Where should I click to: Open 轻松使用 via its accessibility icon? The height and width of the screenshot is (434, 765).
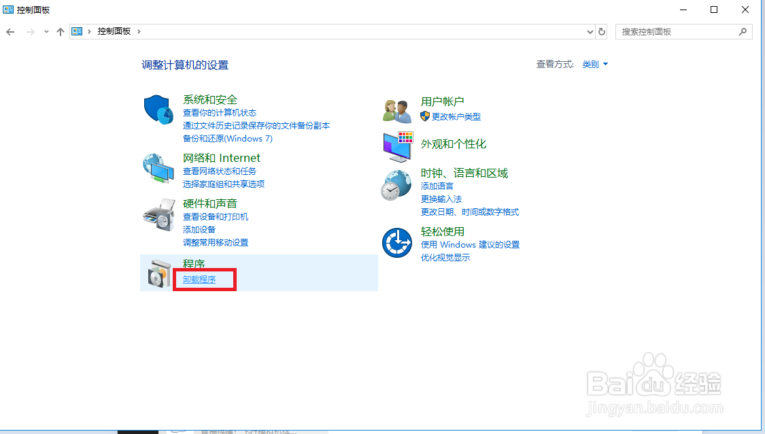tap(396, 243)
